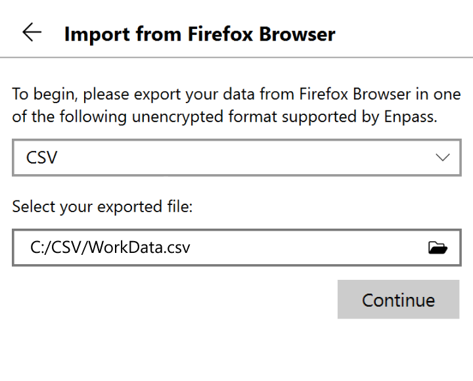
Task: Click the 'supported by' words in instructions
Action: (x=330, y=117)
